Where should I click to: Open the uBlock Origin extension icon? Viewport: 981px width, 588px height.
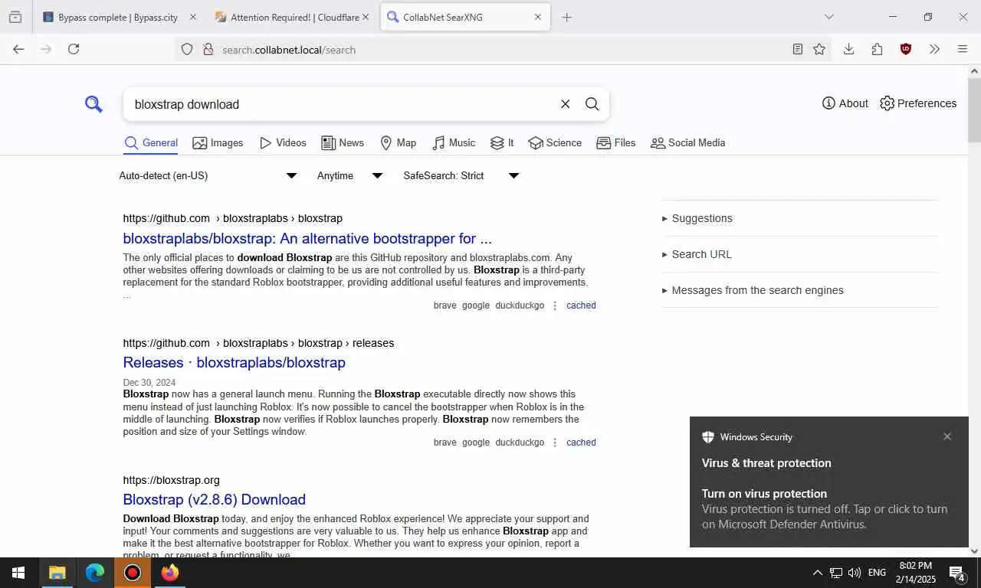(x=906, y=49)
